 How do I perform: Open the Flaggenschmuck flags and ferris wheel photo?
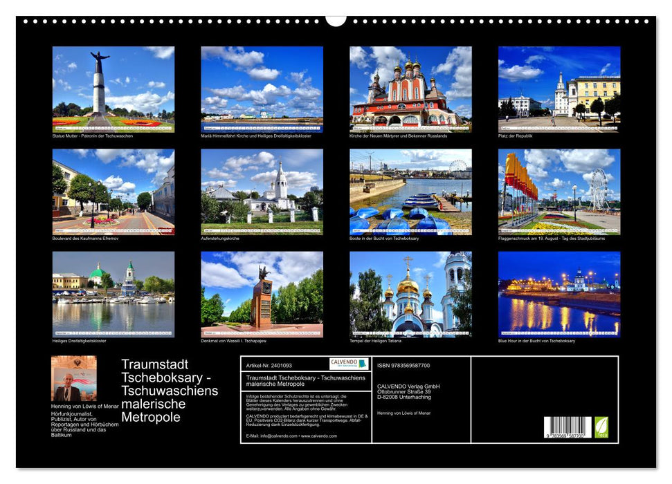pos(559,192)
